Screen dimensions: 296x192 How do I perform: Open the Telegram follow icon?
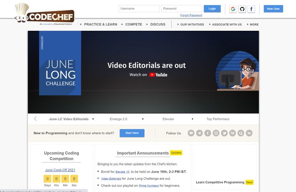[199, 133]
